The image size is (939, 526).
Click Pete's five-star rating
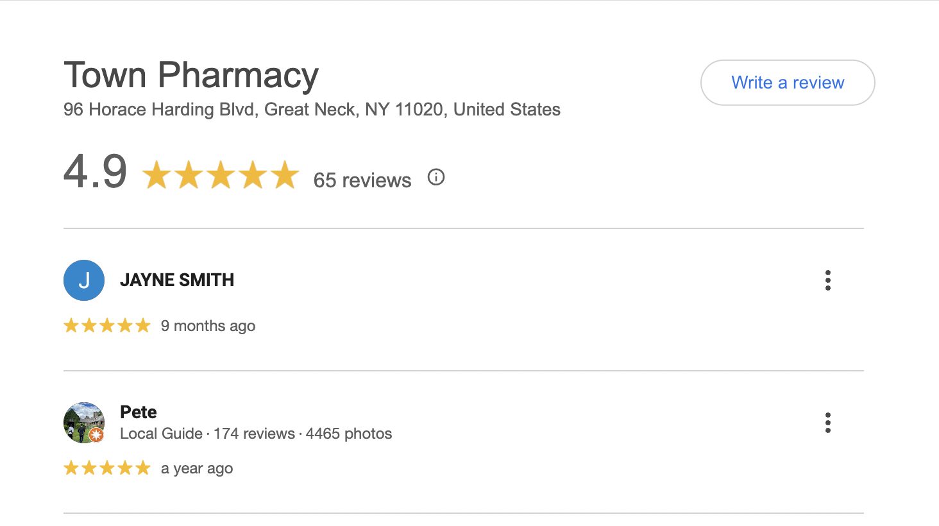pos(107,468)
